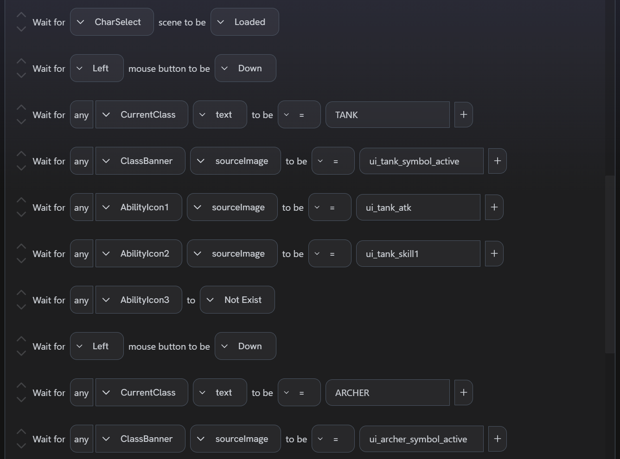Click the 'any' quantifier in the TANK row
The height and width of the screenshot is (459, 620).
tap(82, 114)
